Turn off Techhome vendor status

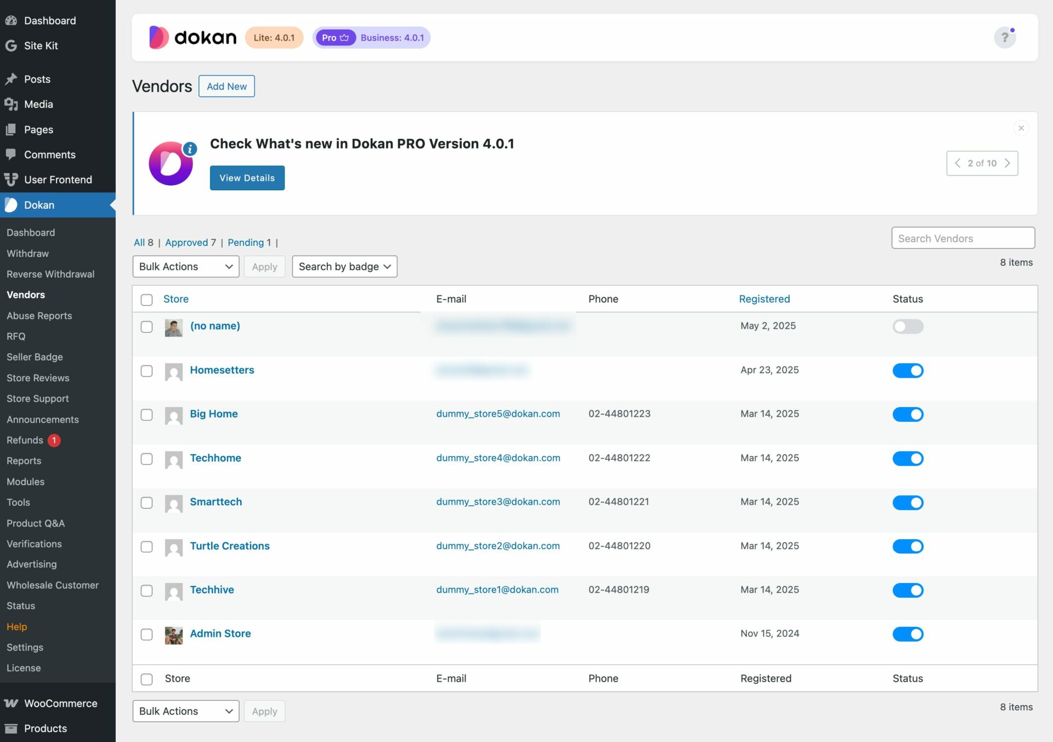[908, 458]
